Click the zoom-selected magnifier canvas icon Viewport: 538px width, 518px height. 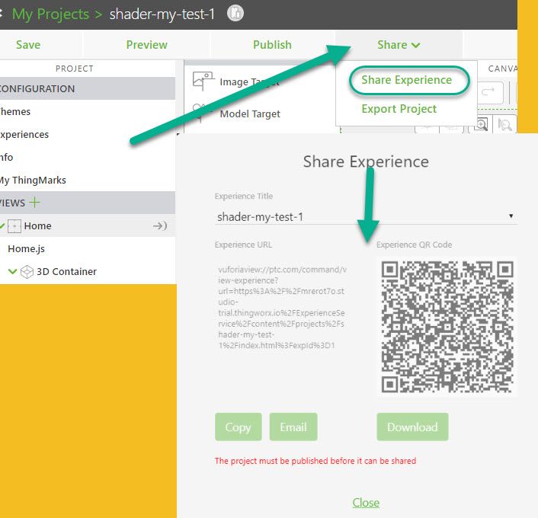(x=504, y=124)
